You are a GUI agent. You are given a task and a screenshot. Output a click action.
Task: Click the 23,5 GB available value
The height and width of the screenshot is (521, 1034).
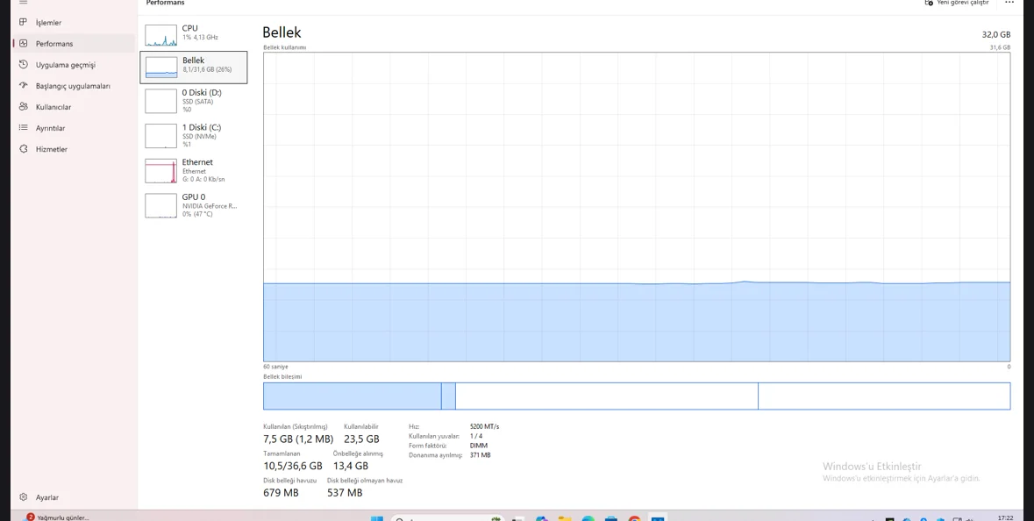click(361, 439)
